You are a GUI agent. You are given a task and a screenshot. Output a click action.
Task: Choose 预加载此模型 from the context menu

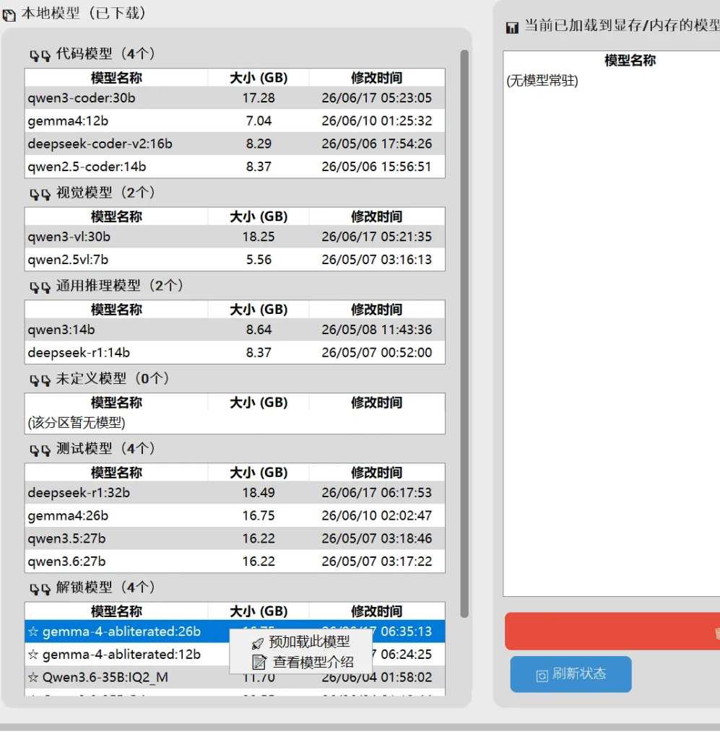pyautogui.click(x=301, y=642)
